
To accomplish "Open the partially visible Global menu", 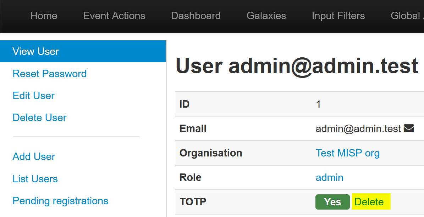I will (406, 16).
